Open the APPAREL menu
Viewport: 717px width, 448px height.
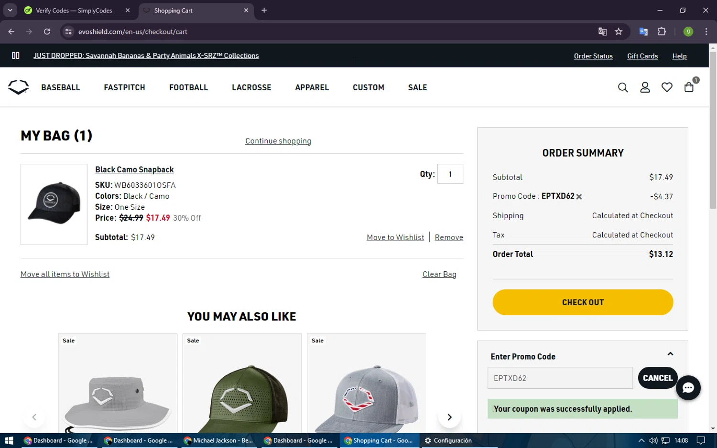pyautogui.click(x=312, y=87)
